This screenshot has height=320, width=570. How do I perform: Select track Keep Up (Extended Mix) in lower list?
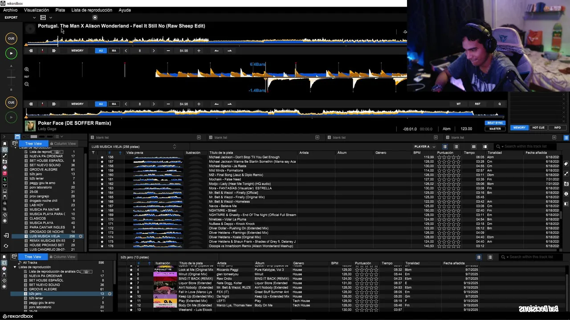[196, 296]
